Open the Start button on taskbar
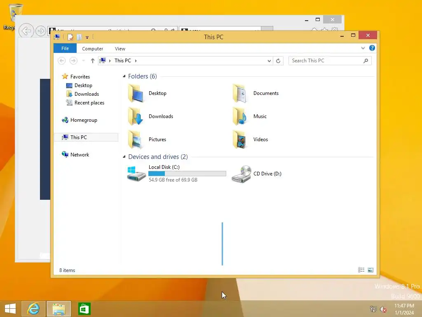422x317 pixels. tap(10, 309)
